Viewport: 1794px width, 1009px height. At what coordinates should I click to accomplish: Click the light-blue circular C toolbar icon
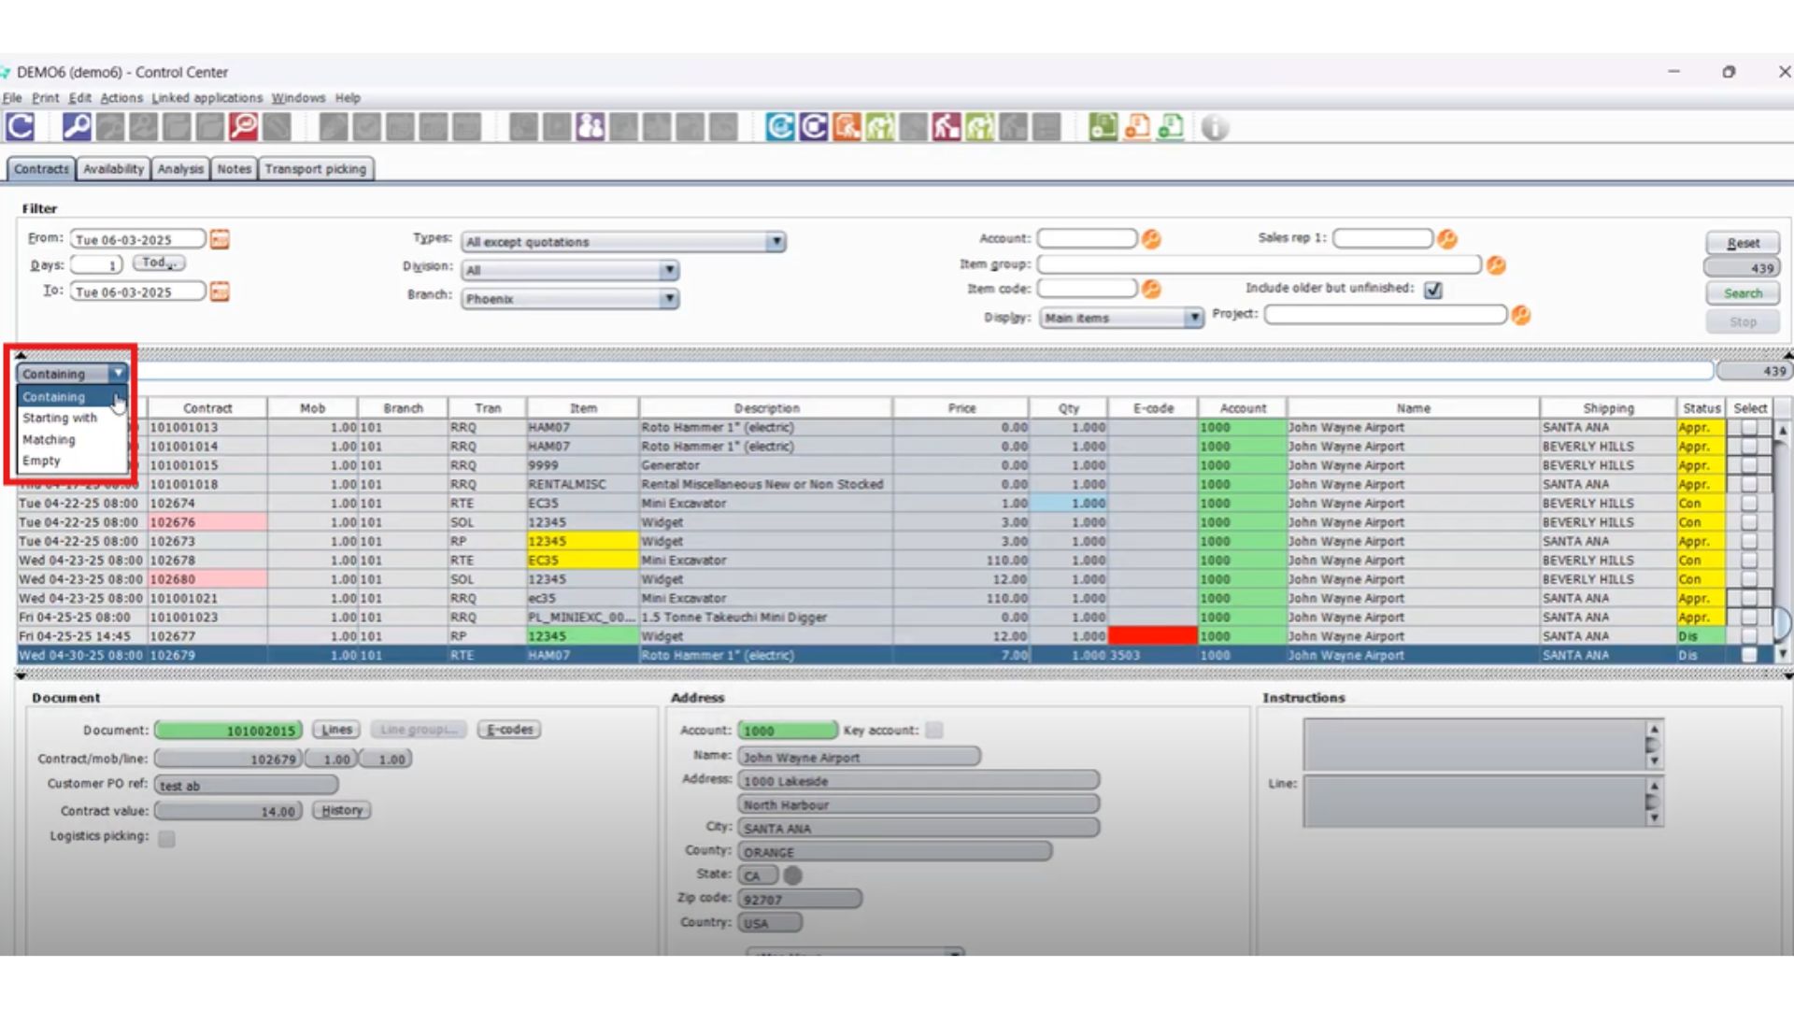click(x=779, y=126)
